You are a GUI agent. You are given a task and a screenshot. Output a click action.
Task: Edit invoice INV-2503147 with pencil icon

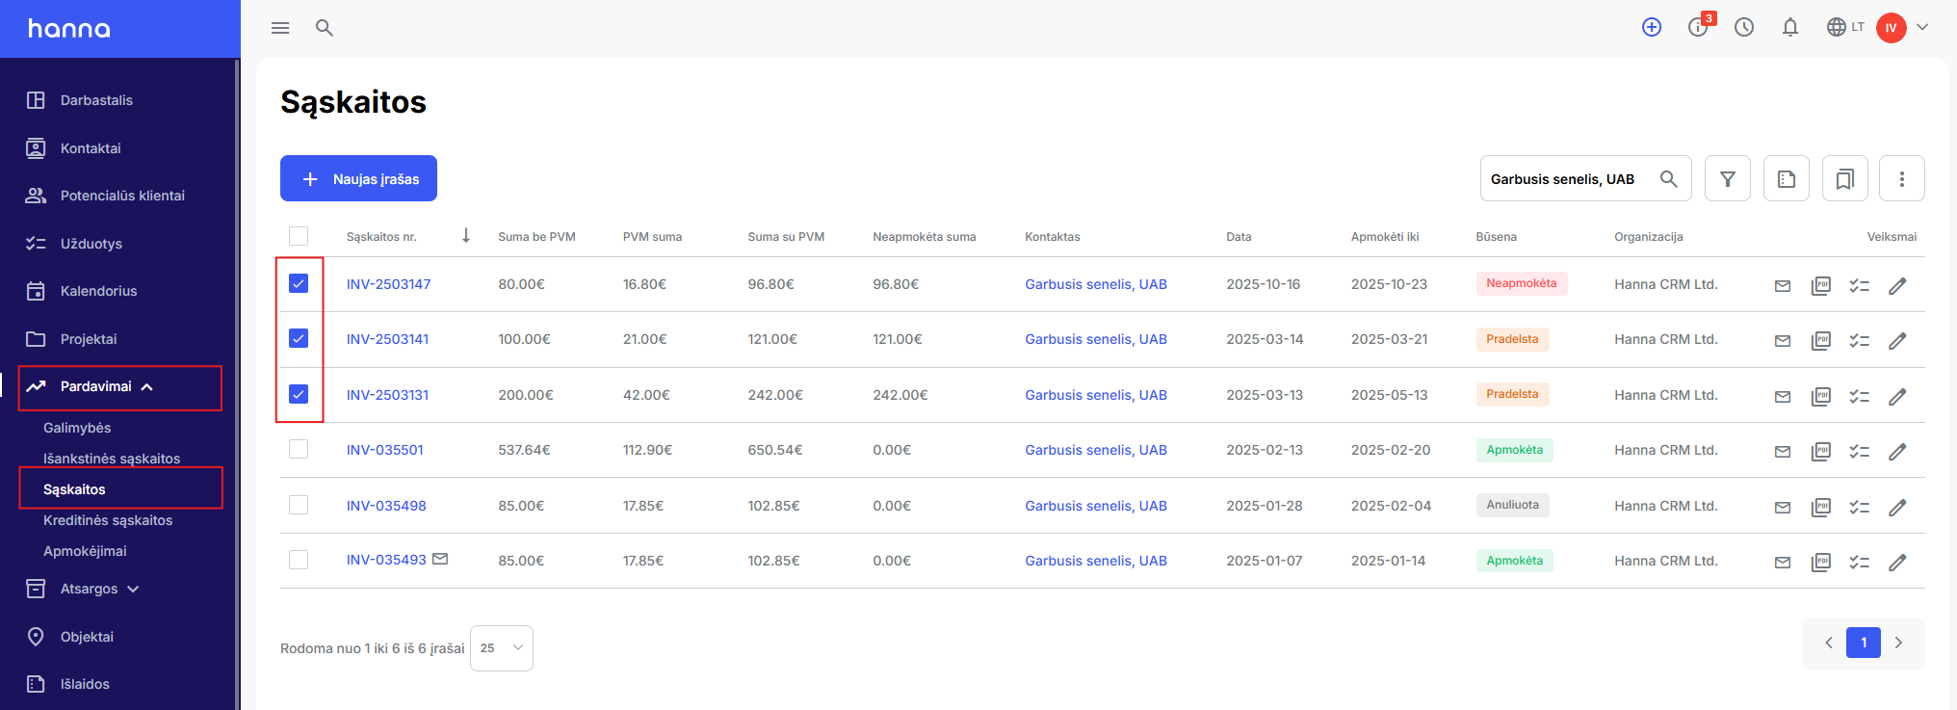[1897, 286]
